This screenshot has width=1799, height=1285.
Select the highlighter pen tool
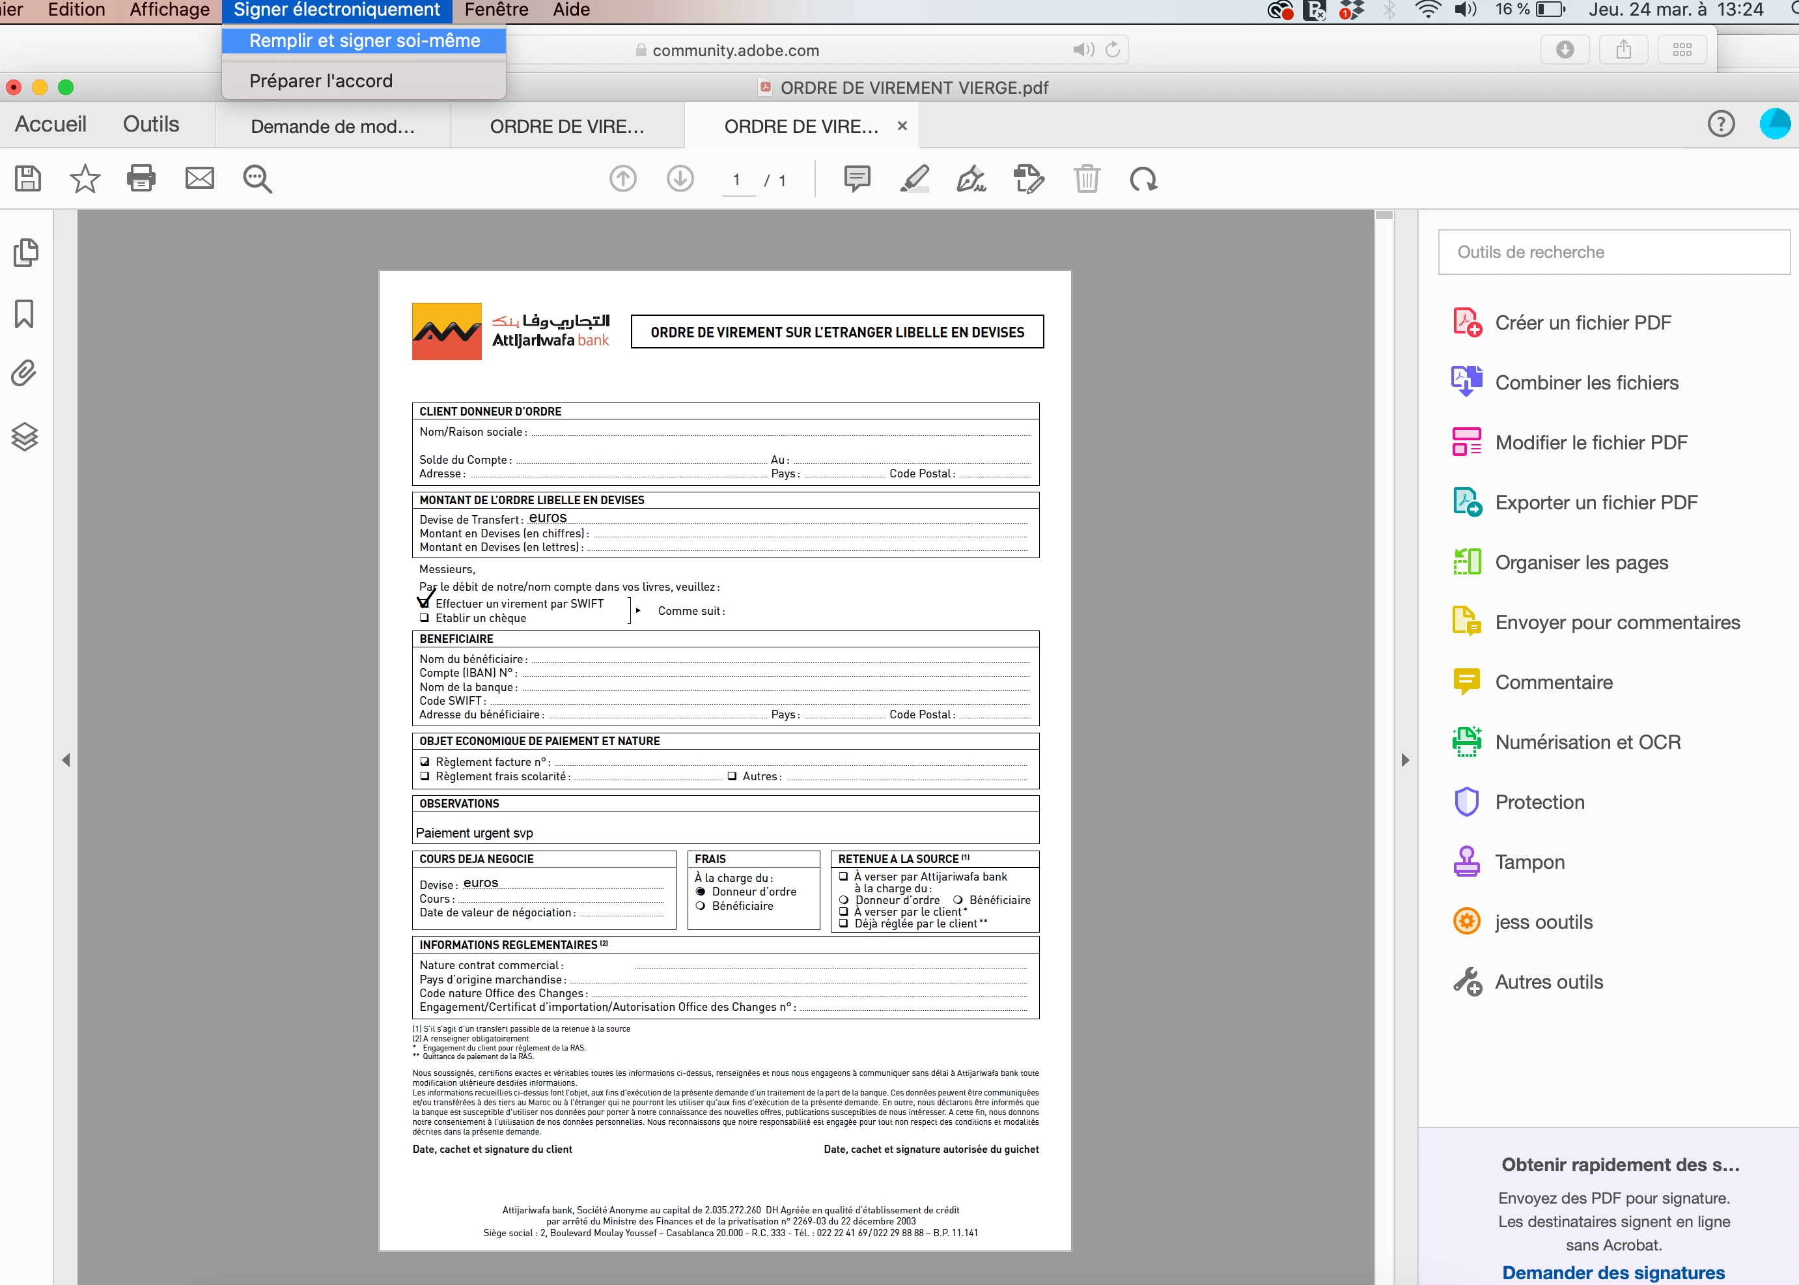(x=915, y=179)
